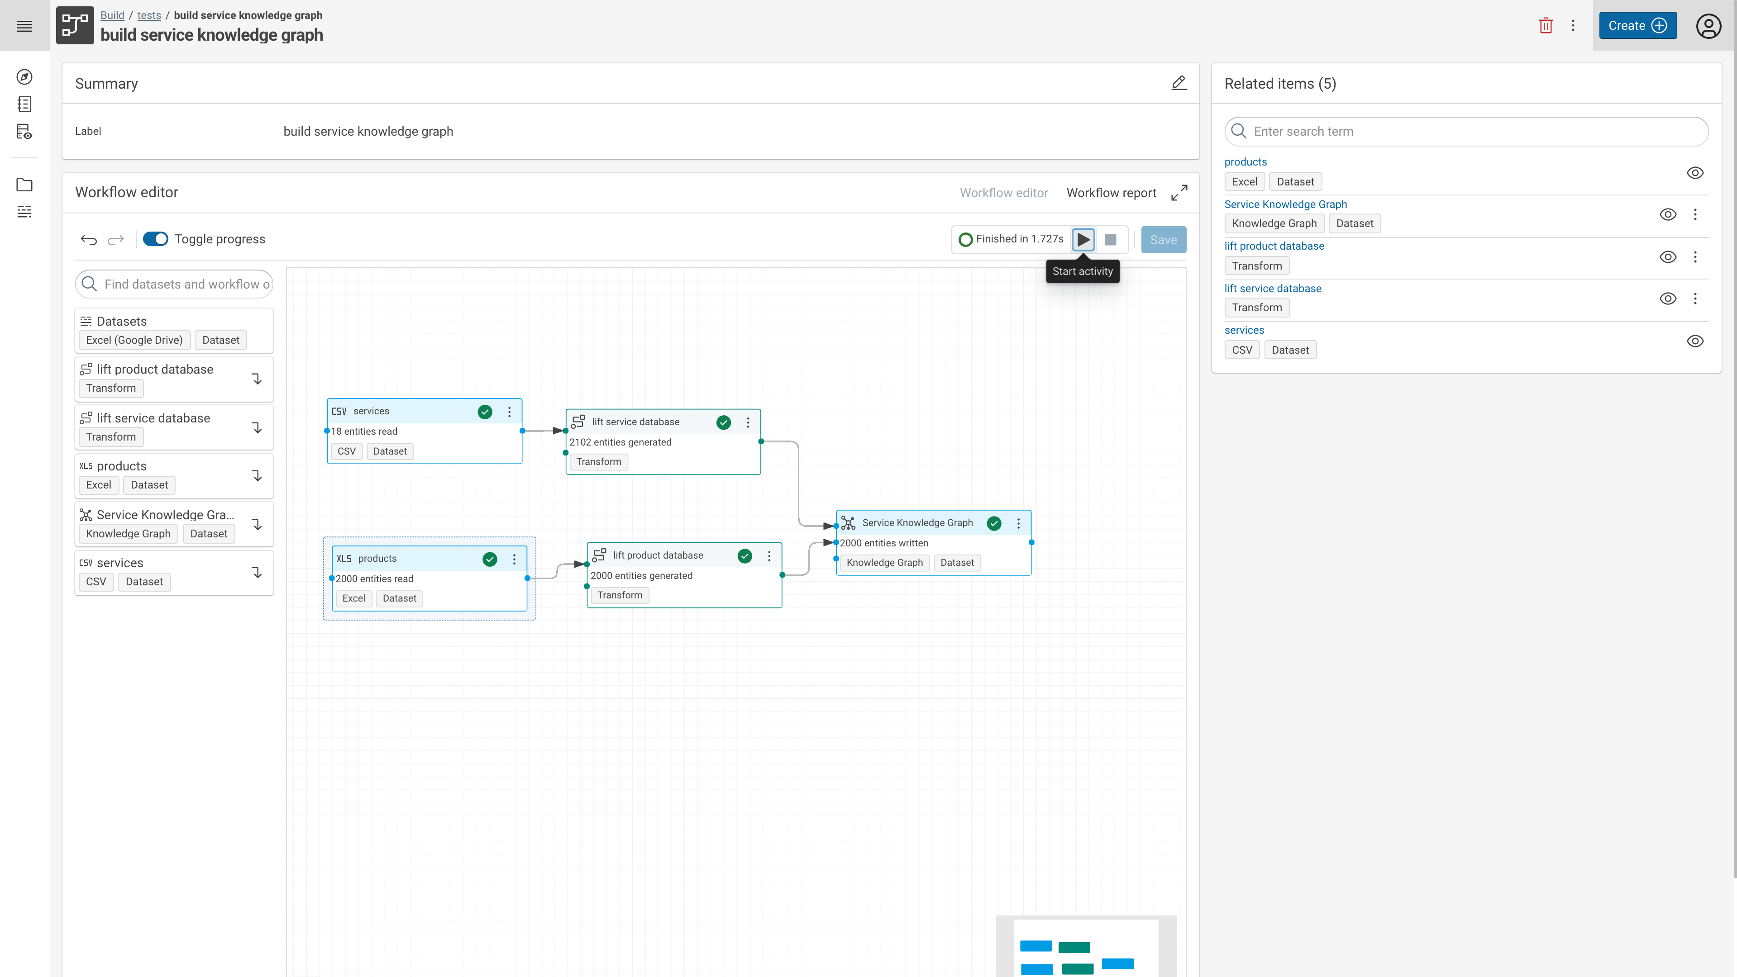This screenshot has height=977, width=1737.
Task: Hide the products related item
Action: pyautogui.click(x=1696, y=172)
